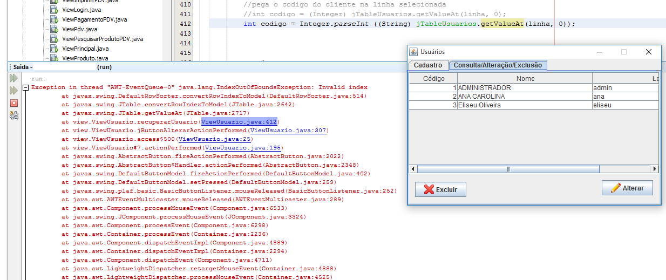The height and width of the screenshot is (280, 666).
Task: Sort the table by Código column header
Action: 433,78
